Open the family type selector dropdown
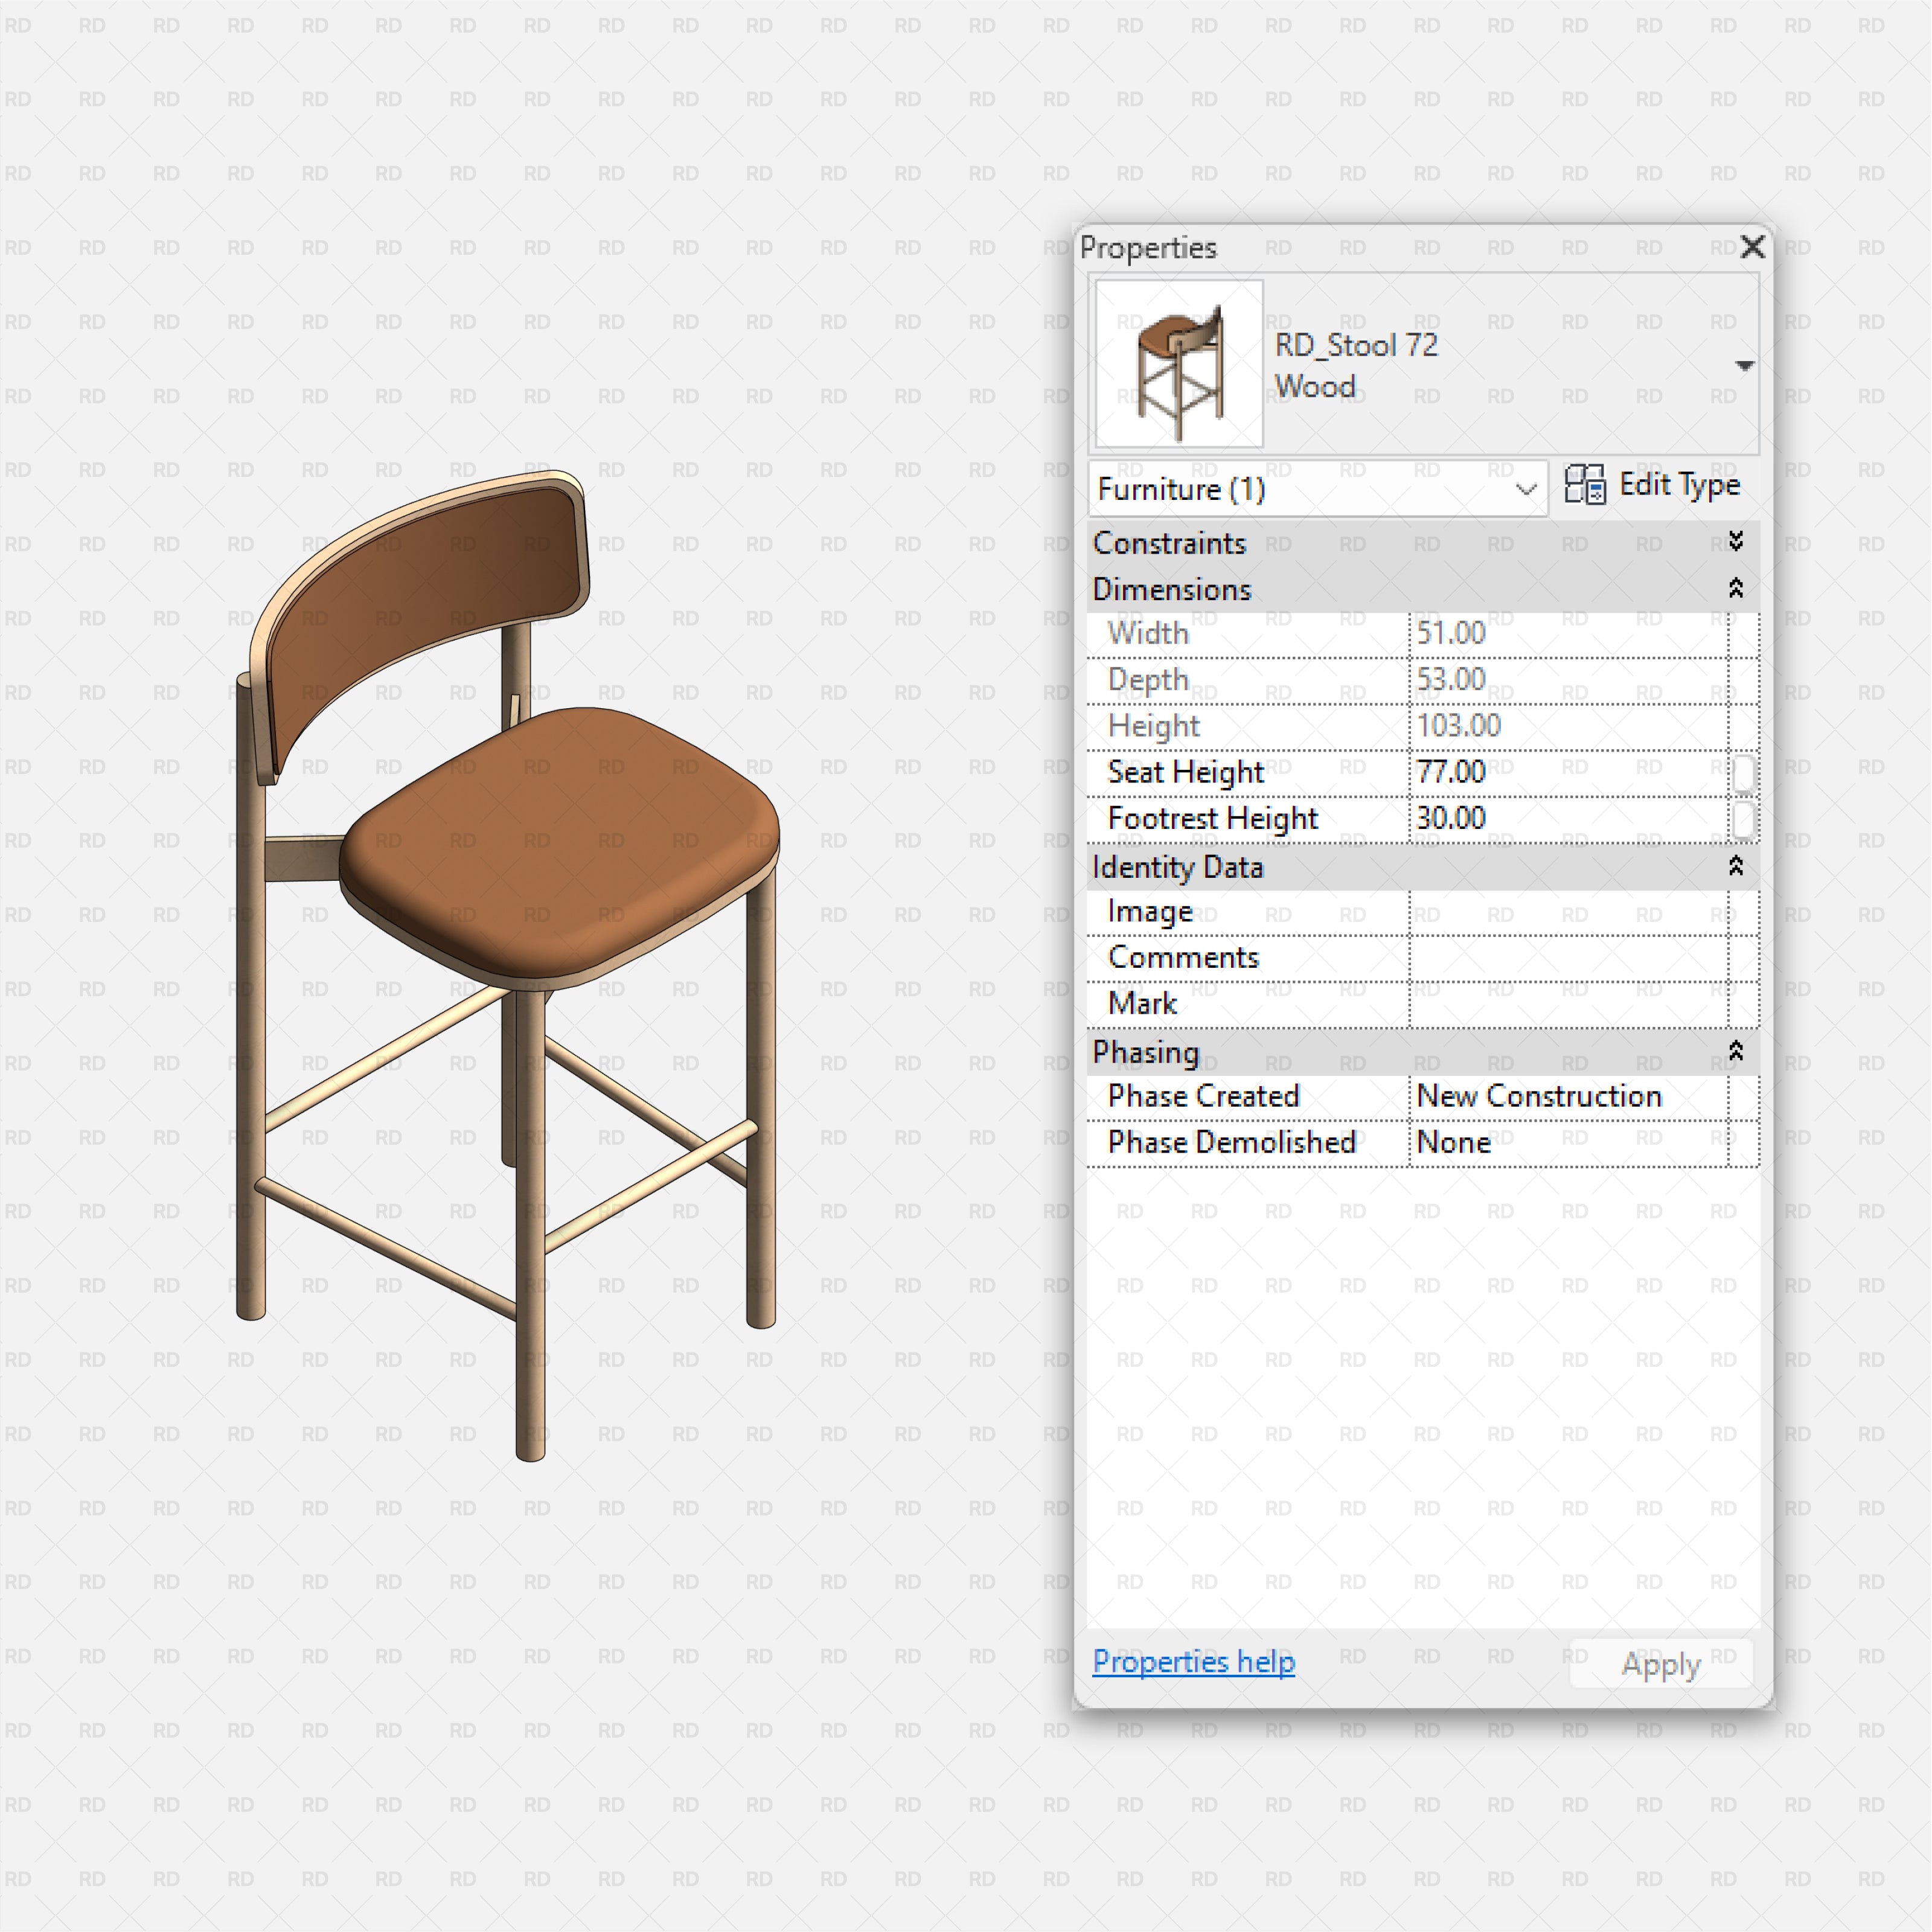 point(1745,365)
